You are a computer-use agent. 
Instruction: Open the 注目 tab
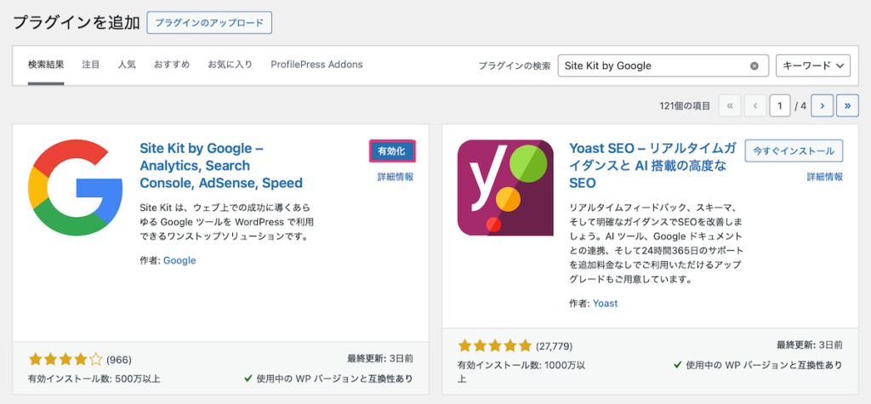point(91,65)
